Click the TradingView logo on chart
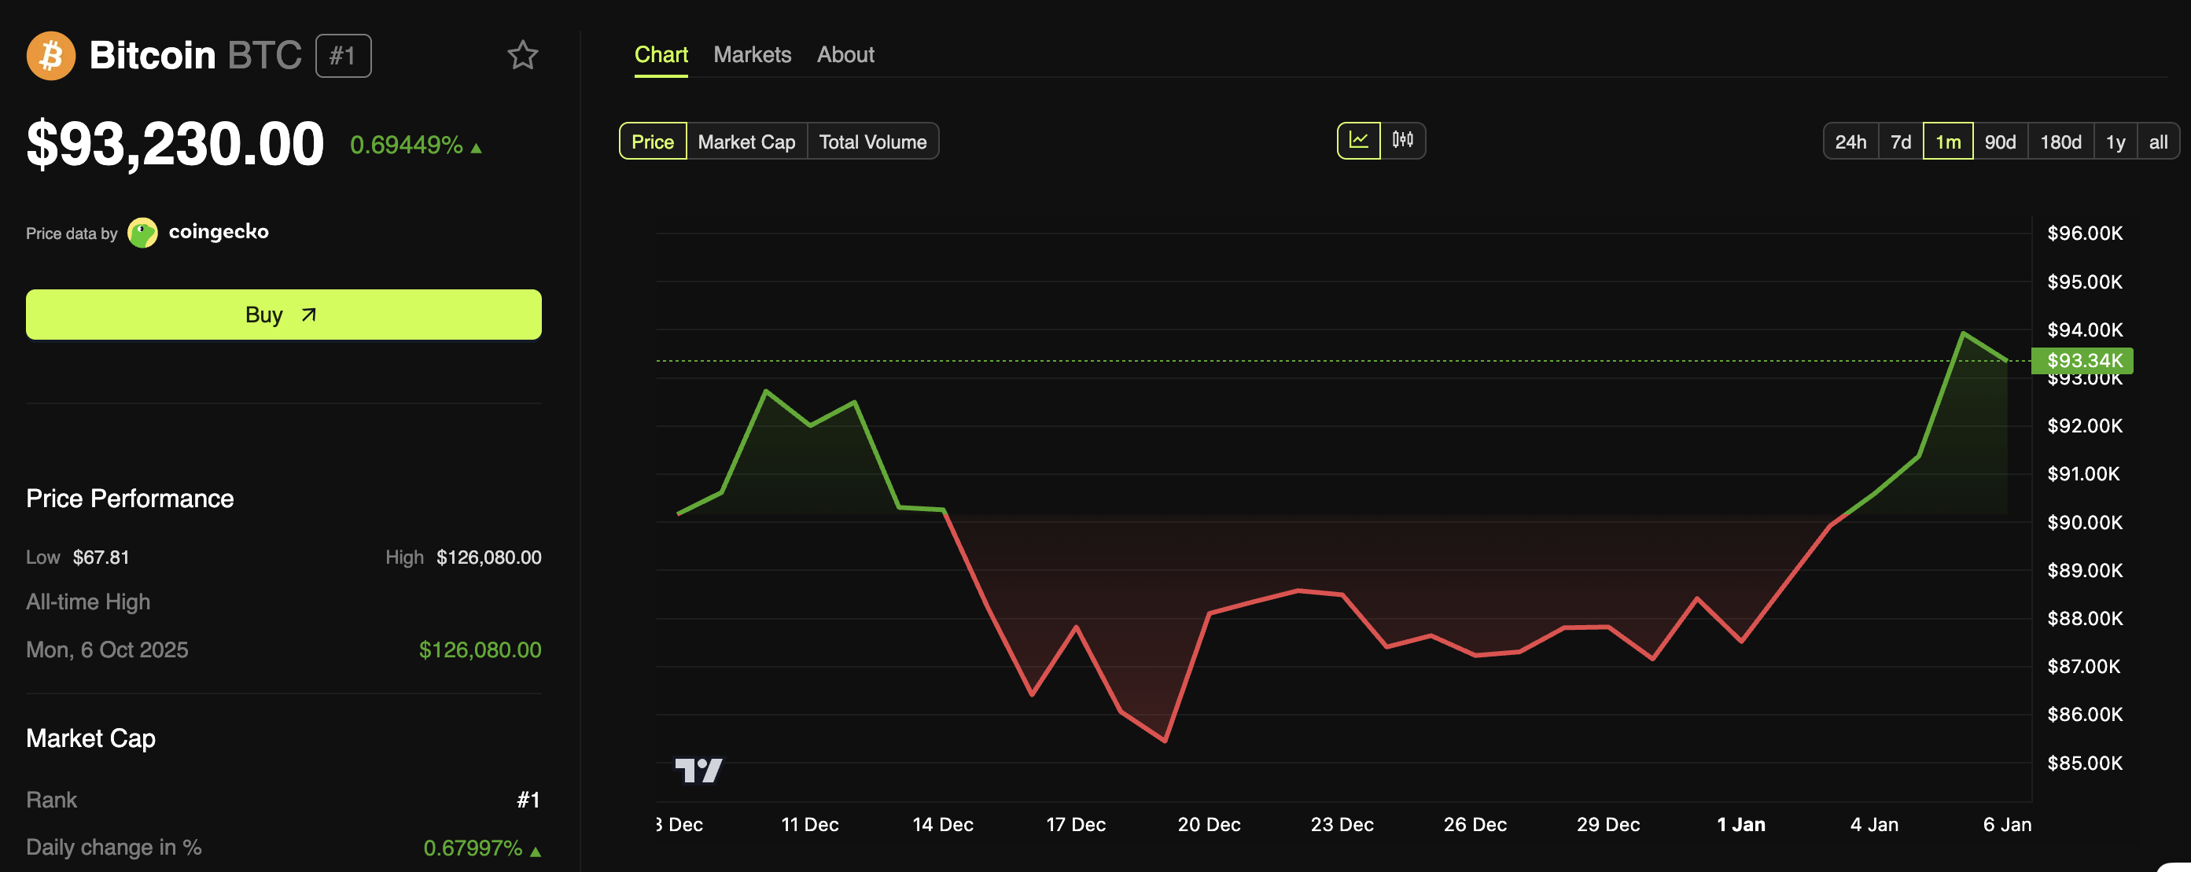This screenshot has height=872, width=2191. pyautogui.click(x=698, y=770)
